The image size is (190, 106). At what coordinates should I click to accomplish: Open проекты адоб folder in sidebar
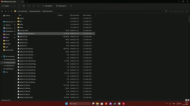[8, 50]
